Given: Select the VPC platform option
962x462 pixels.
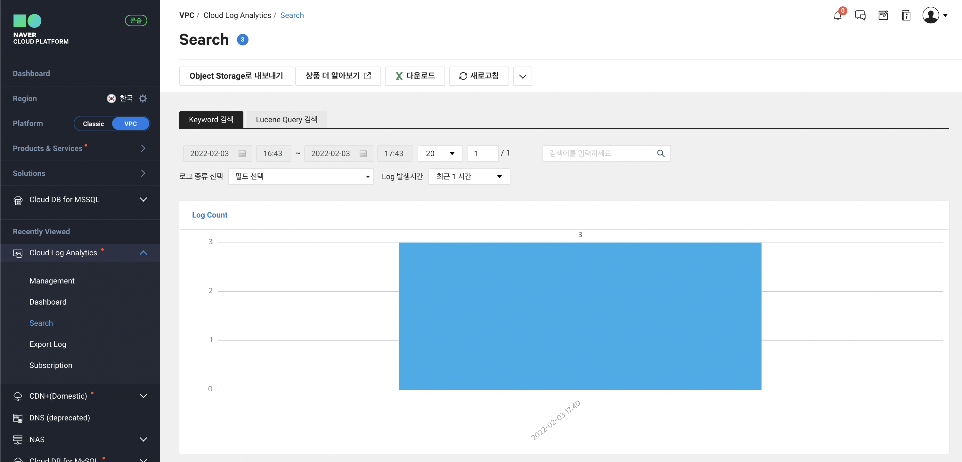Looking at the screenshot, I should (130, 123).
